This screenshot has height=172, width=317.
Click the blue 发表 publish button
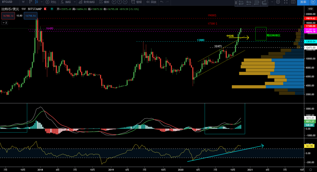pyautogui.click(x=303, y=2)
